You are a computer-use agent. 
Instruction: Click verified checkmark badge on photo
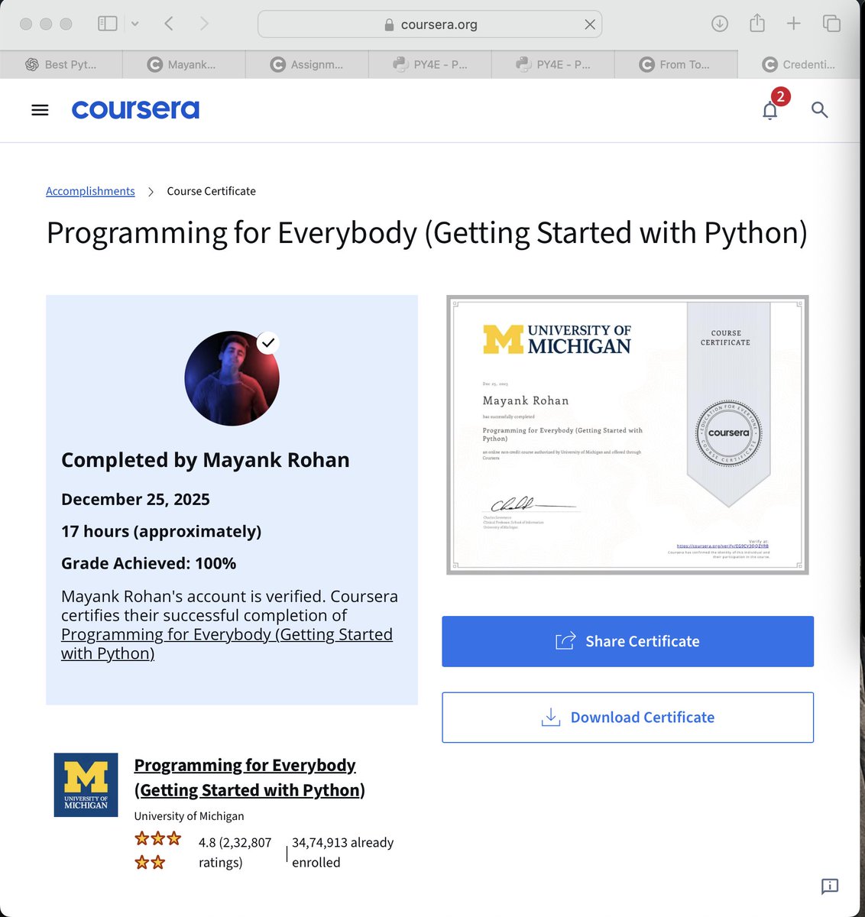tap(267, 343)
